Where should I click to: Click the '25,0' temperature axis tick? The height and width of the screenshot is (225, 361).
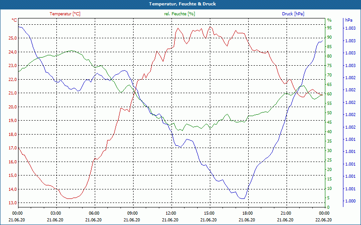coord(13,38)
